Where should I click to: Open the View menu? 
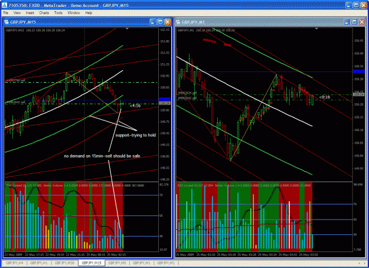(17, 13)
